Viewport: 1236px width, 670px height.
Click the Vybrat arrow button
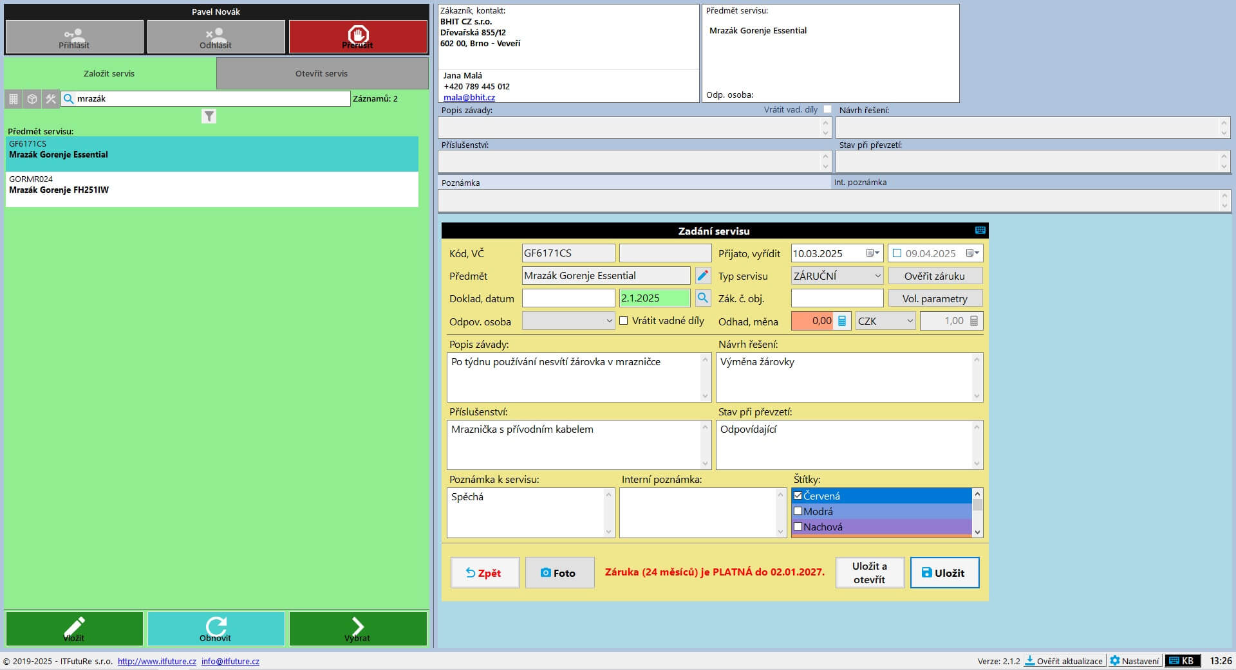pyautogui.click(x=358, y=628)
